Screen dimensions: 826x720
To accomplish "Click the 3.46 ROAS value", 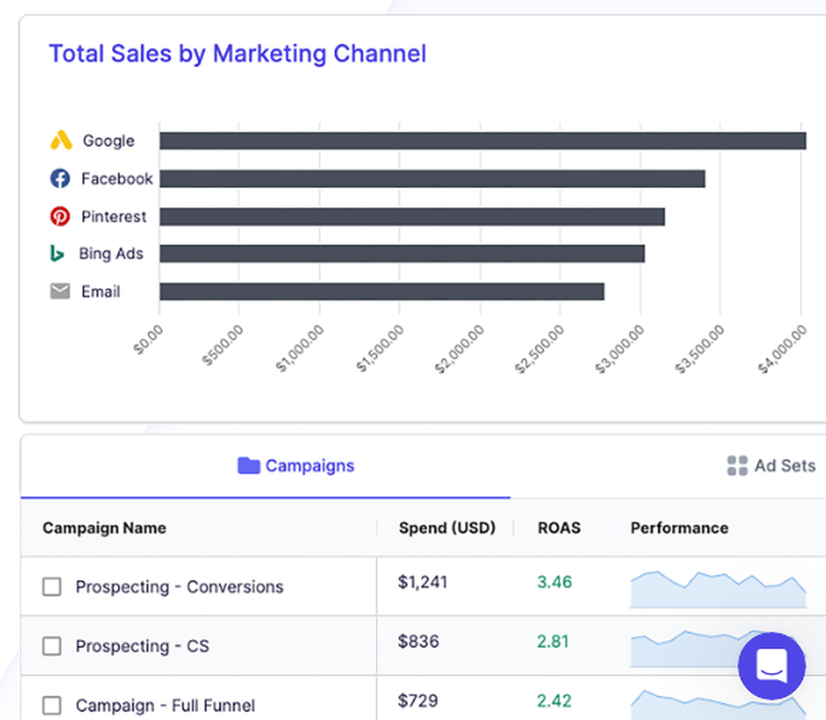I will 554,582.
